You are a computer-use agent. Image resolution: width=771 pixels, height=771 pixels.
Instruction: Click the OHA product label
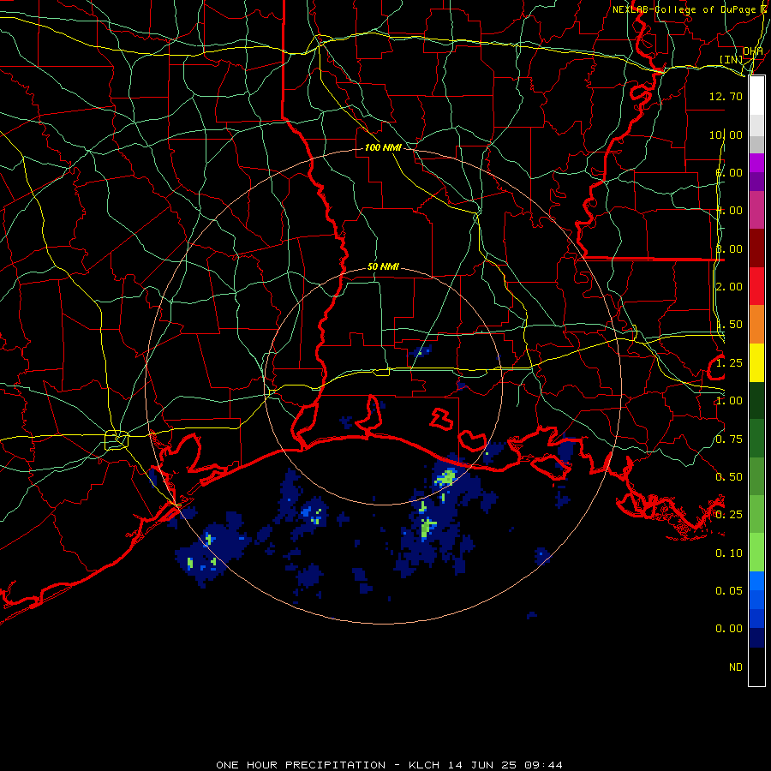753,51
